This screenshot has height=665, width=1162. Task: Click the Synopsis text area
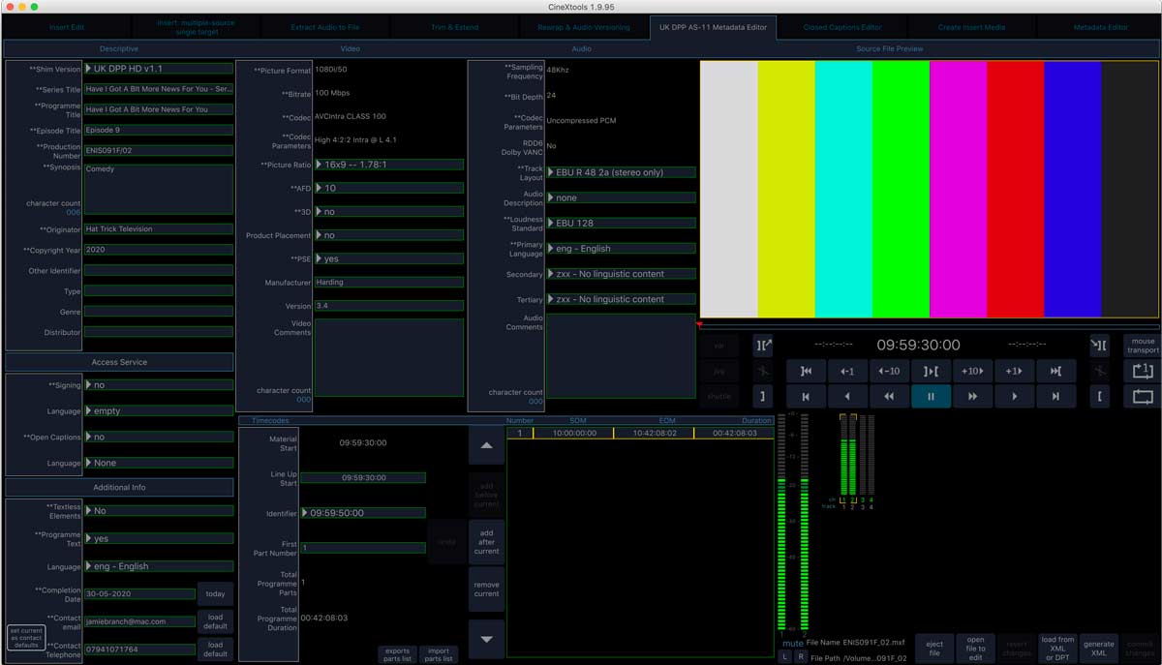point(159,189)
